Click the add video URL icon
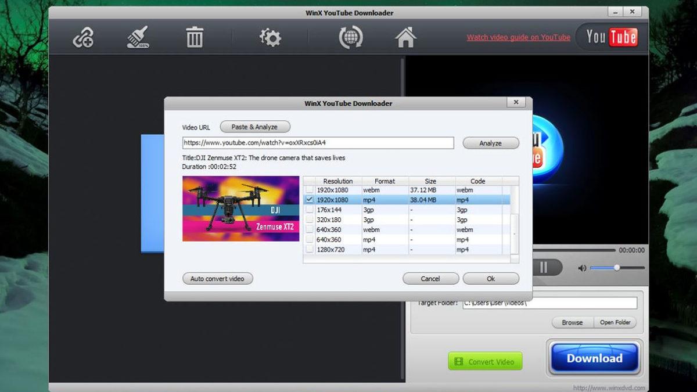 pos(82,36)
